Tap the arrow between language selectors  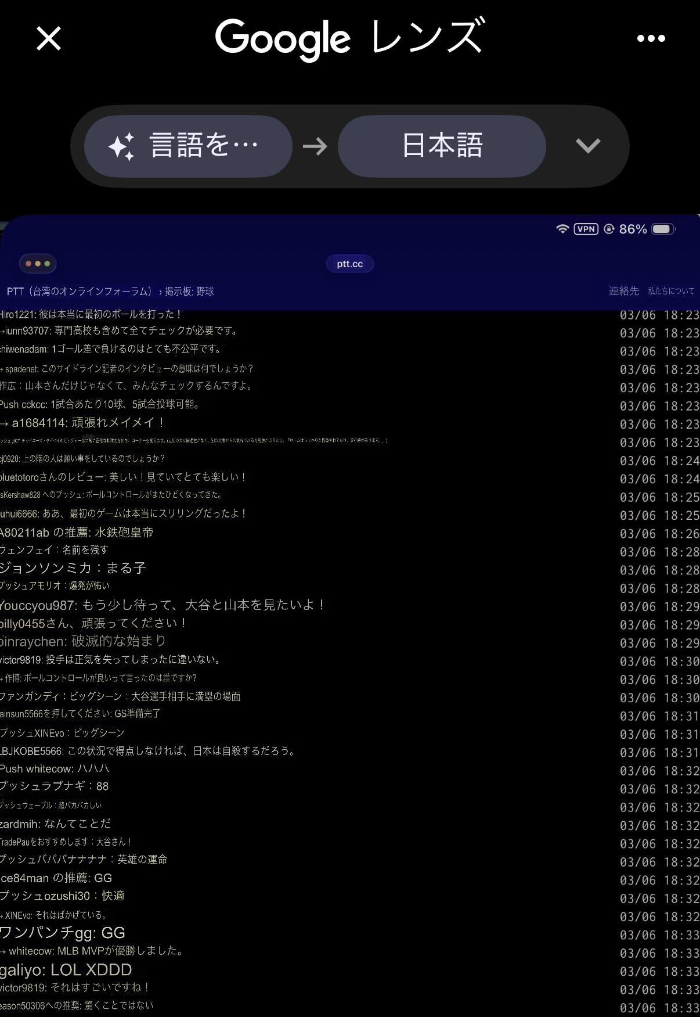[315, 146]
